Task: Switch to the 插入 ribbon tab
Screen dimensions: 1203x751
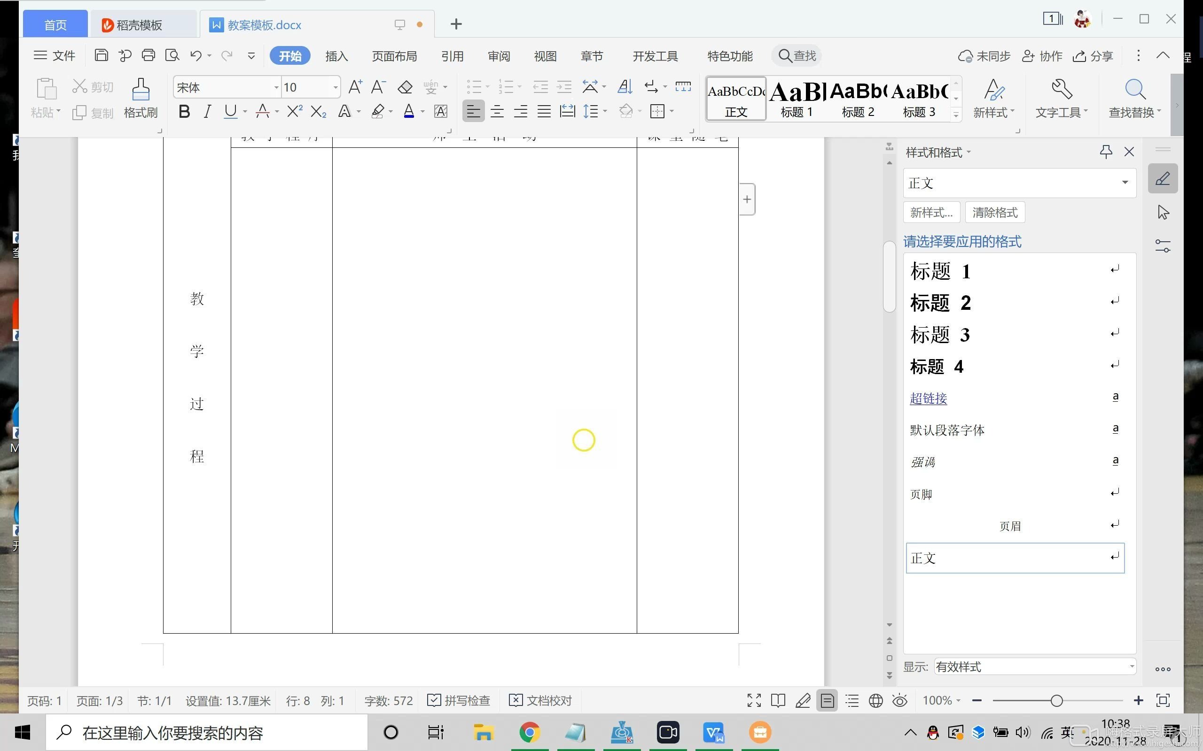Action: coord(336,56)
